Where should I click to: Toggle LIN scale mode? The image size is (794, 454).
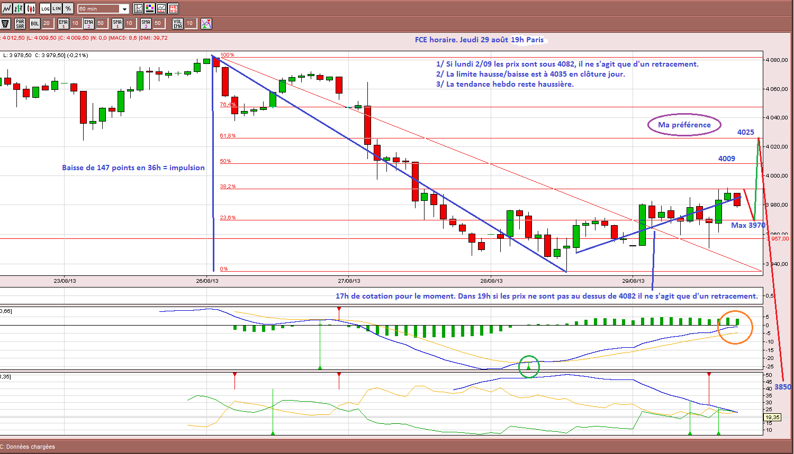coord(57,8)
